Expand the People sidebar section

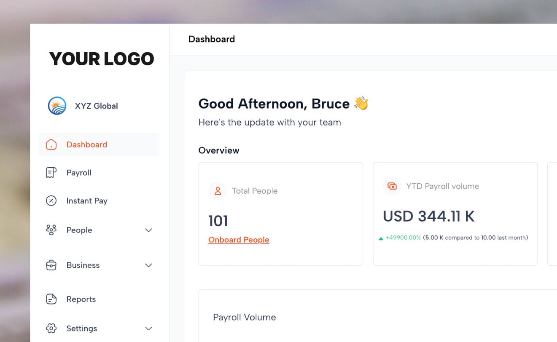pos(148,230)
